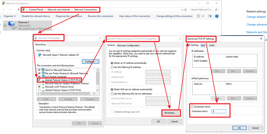Click the items list scroll up arrow
This screenshot has height=134, width=267.
(98, 70)
